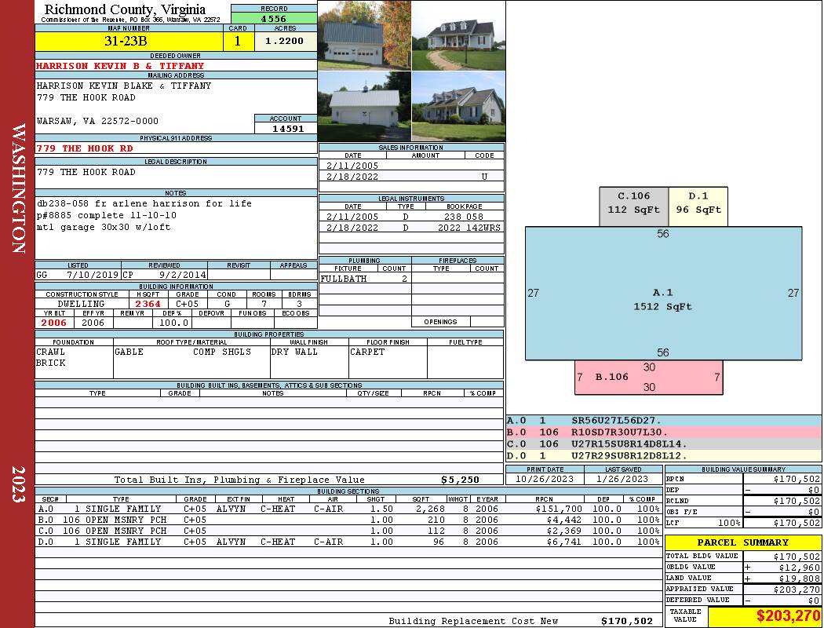Click reviewed date 9/2/2014

pos(183,275)
